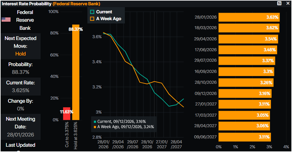Image resolution: width=292 pixels, height=152 pixels.
Task: Click the Next Meeting Date value 28/01/2026
Action: pyautogui.click(x=20, y=135)
